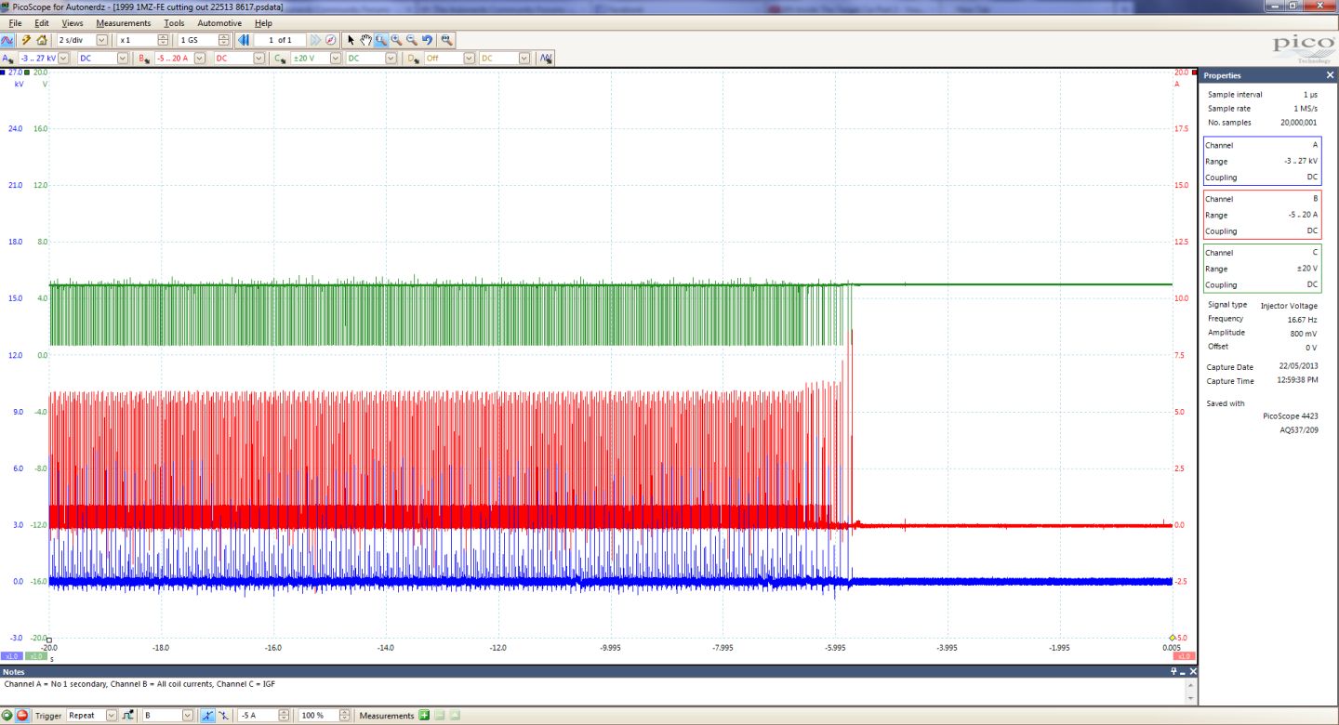The width and height of the screenshot is (1339, 725).
Task: Select falling edge trigger
Action: click(x=223, y=716)
